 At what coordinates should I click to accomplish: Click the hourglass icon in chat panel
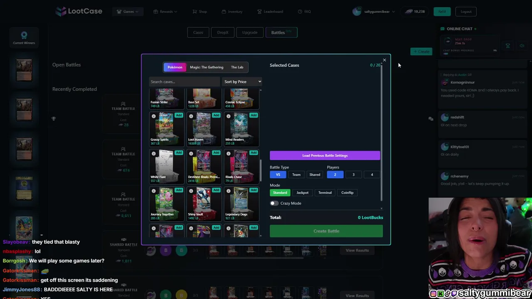[x=507, y=46]
